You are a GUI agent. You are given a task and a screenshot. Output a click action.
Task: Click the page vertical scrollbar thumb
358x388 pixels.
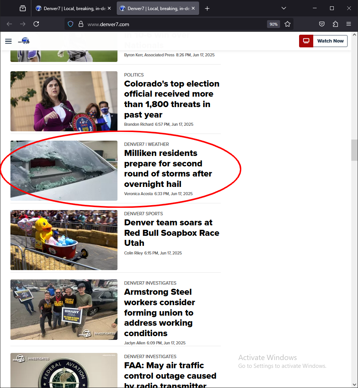coord(354,150)
